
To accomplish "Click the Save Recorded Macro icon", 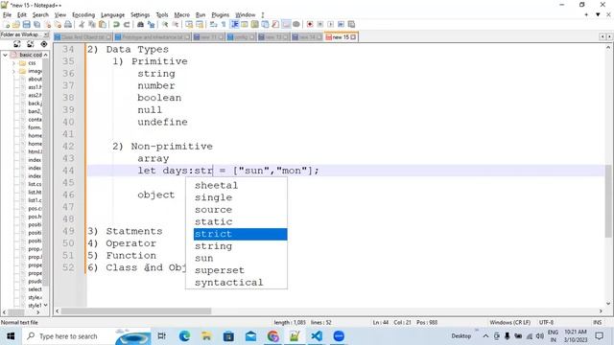I will point(351,24).
